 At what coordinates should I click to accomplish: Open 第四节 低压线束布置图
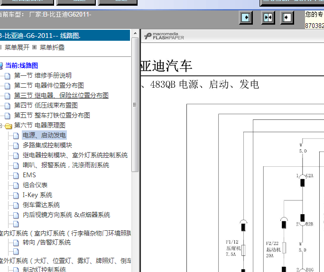[46, 105]
